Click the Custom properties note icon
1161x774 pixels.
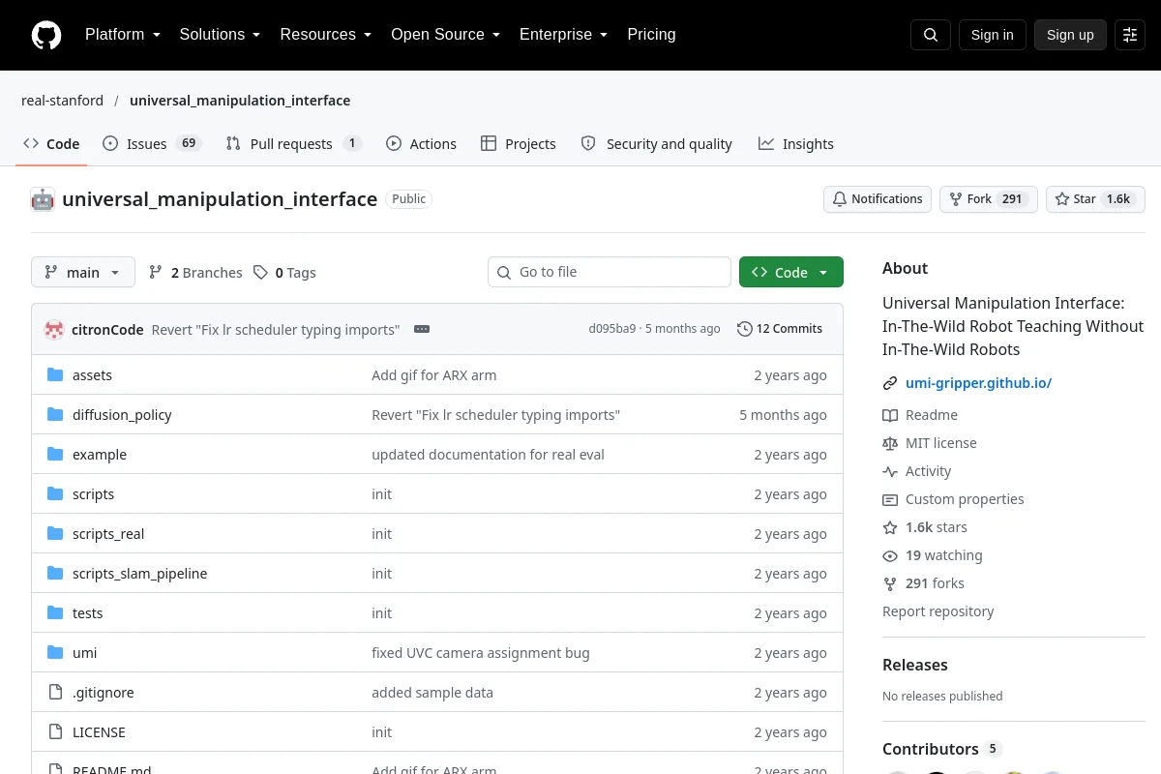[x=890, y=499]
